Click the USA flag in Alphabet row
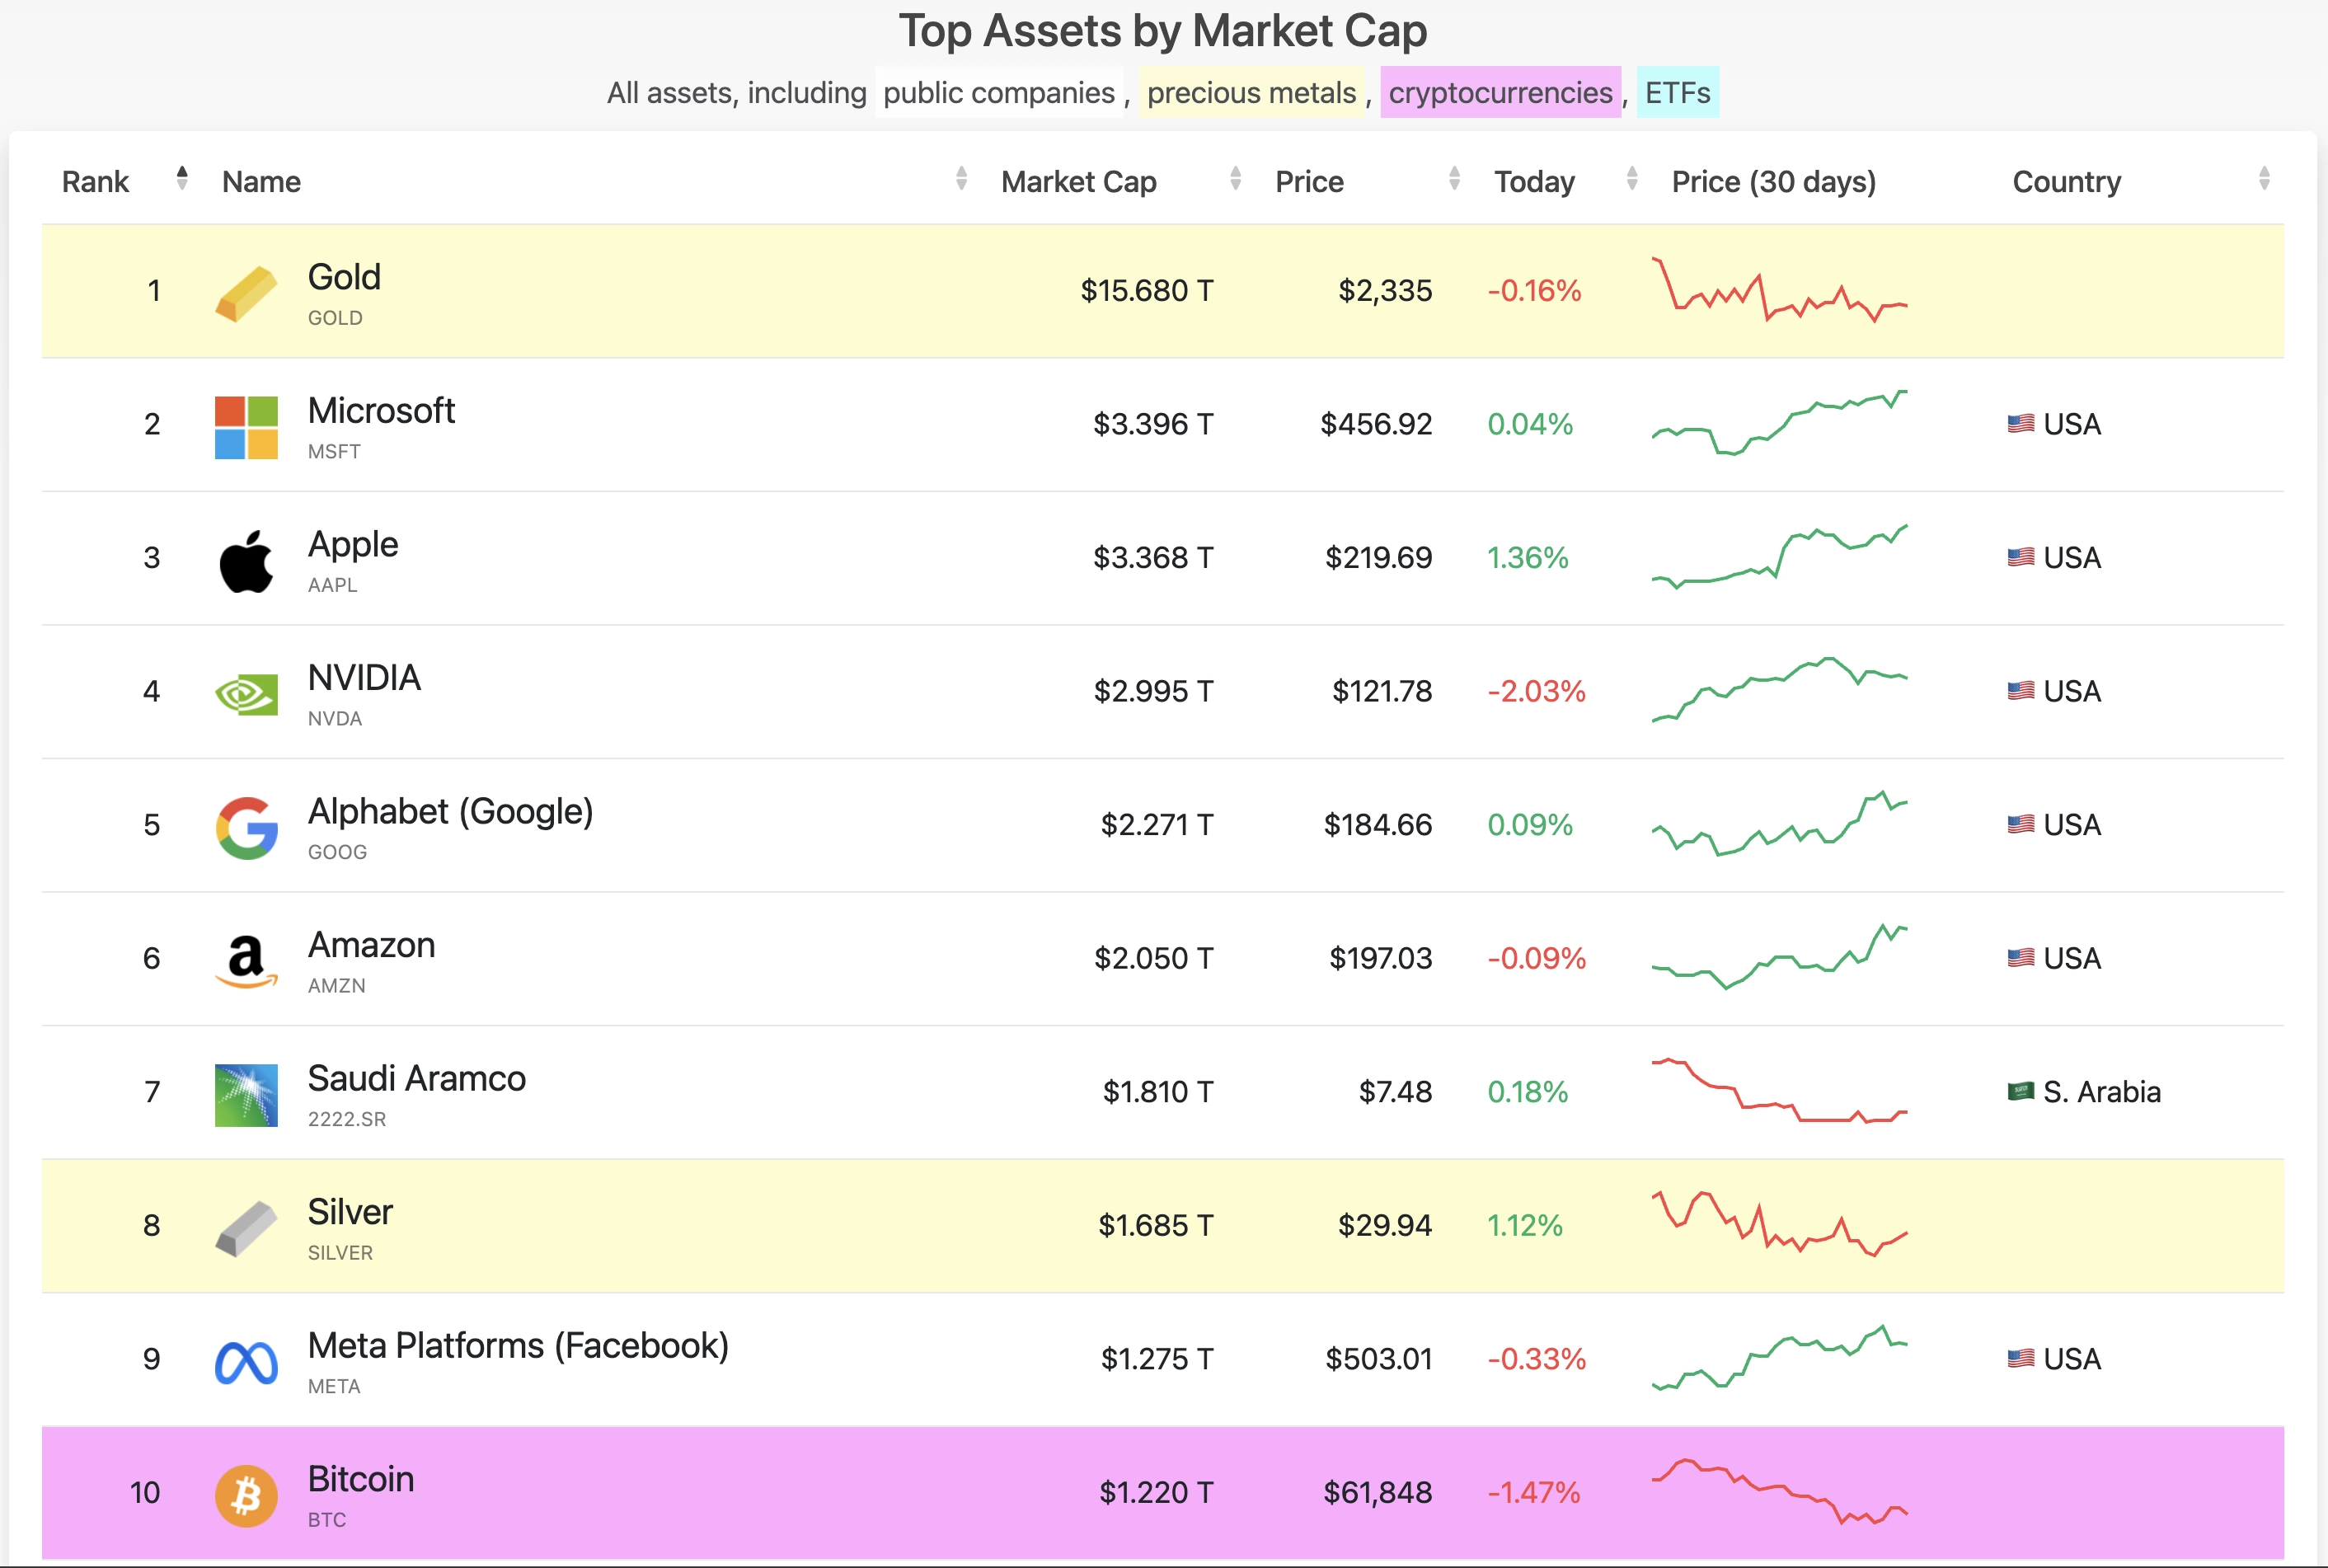 [2020, 824]
